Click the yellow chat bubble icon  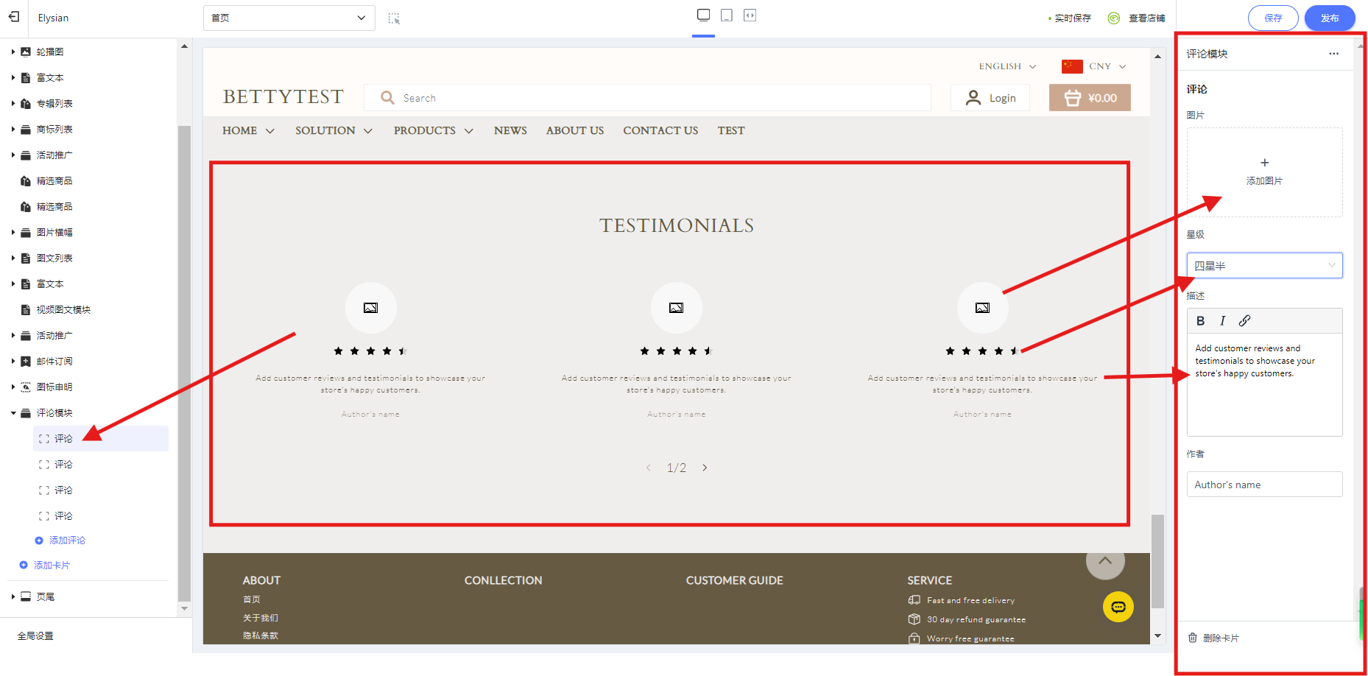pyautogui.click(x=1118, y=608)
